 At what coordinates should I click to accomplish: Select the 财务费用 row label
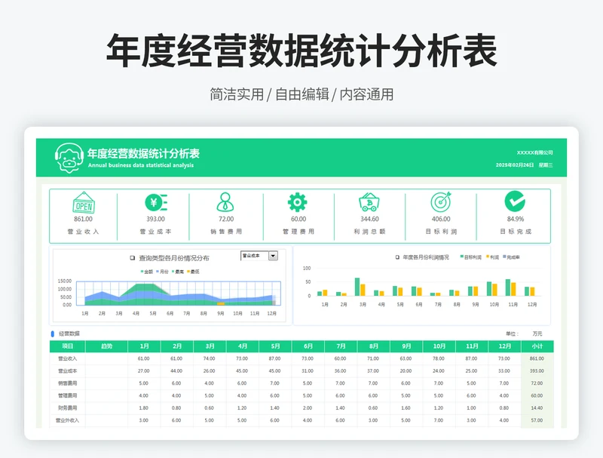67,408
